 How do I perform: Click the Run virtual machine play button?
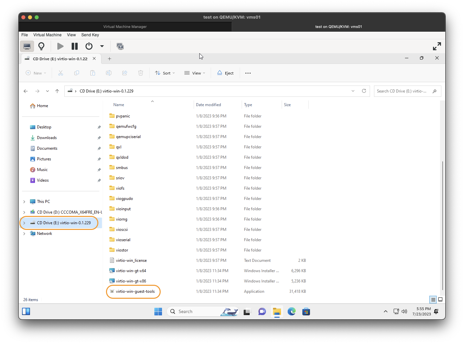(60, 46)
